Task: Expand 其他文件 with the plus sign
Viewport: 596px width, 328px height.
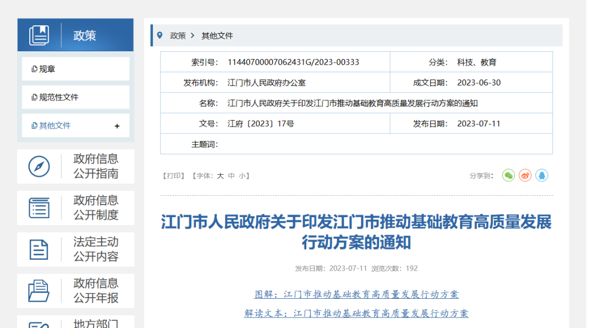Action: [x=117, y=126]
